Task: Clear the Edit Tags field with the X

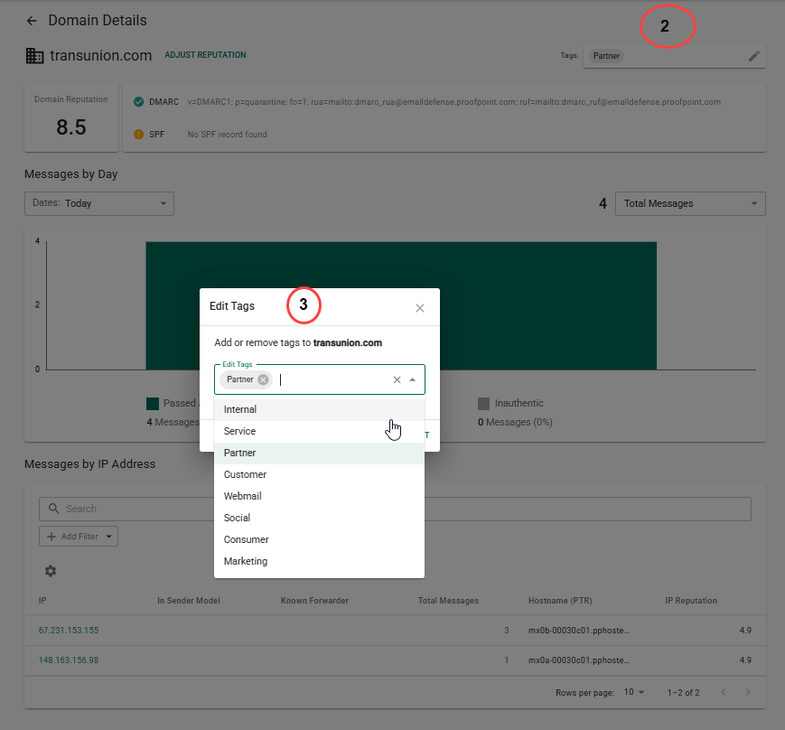Action: pyautogui.click(x=397, y=379)
